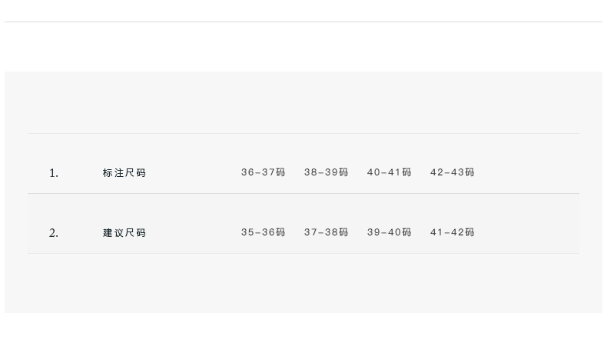Click blank space right of 41–42码

point(530,232)
